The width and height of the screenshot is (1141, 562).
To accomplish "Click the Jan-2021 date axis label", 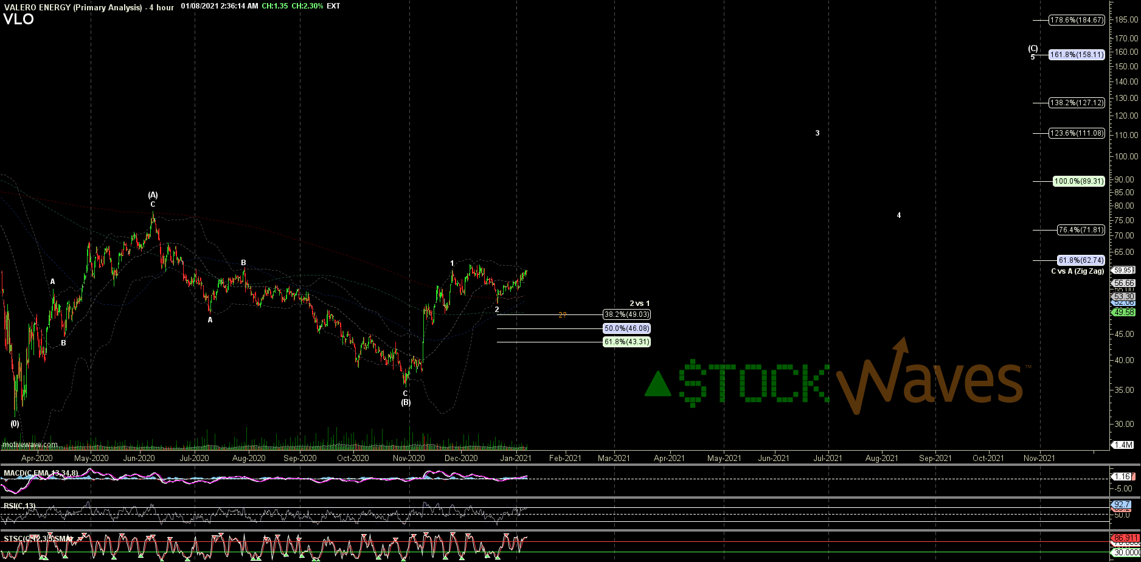I will [x=516, y=459].
